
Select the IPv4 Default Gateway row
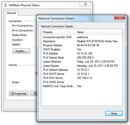82,70
